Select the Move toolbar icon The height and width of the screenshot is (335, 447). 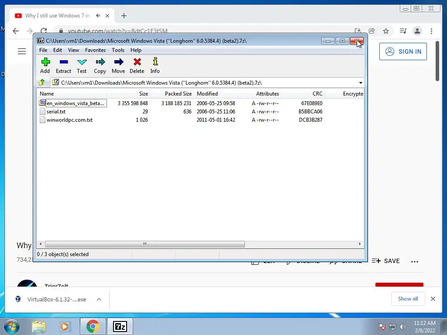tap(118, 65)
